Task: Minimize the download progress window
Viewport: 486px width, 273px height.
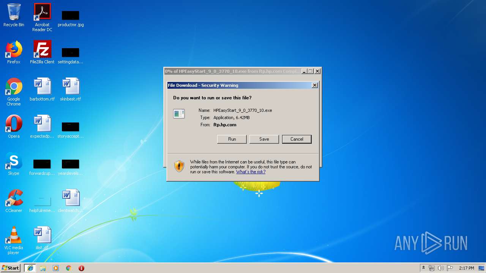Action: click(304, 71)
